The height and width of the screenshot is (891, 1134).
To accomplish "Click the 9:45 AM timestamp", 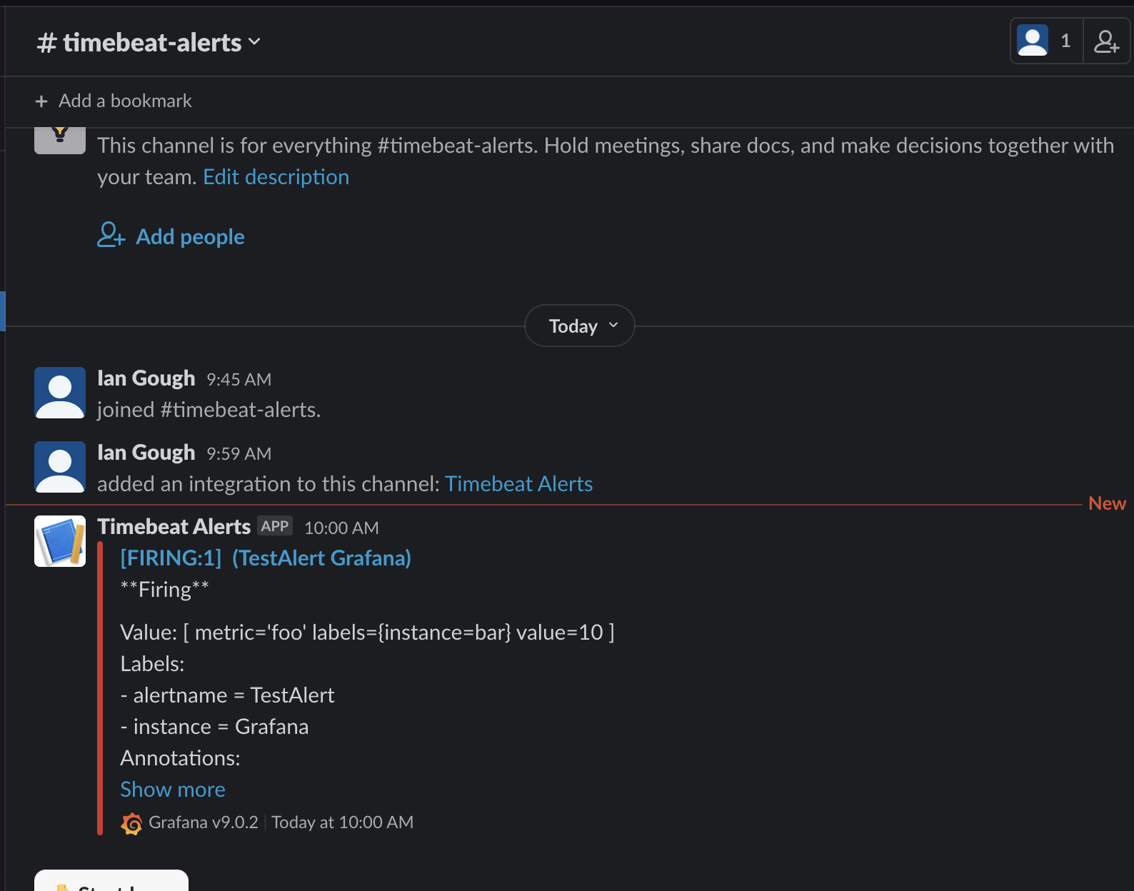I will point(239,379).
